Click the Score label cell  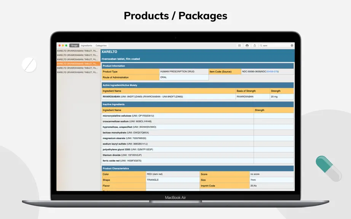(x=225, y=174)
